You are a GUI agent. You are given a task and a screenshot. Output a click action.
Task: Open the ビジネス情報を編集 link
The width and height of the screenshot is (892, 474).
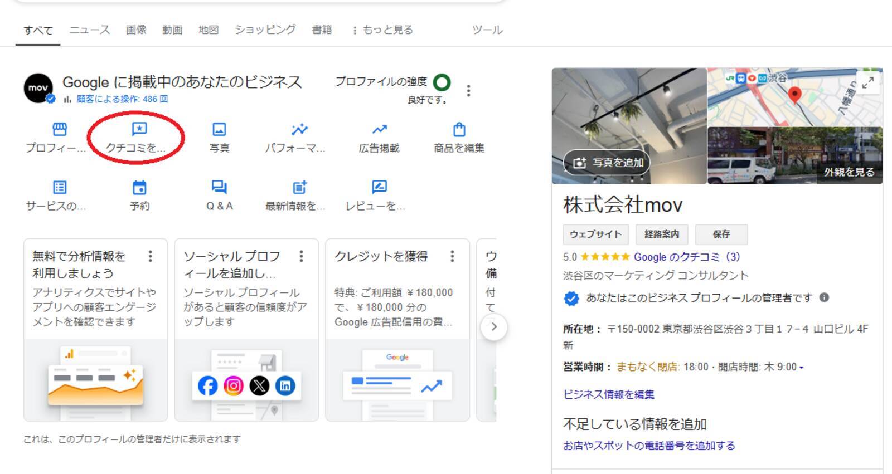click(x=608, y=394)
